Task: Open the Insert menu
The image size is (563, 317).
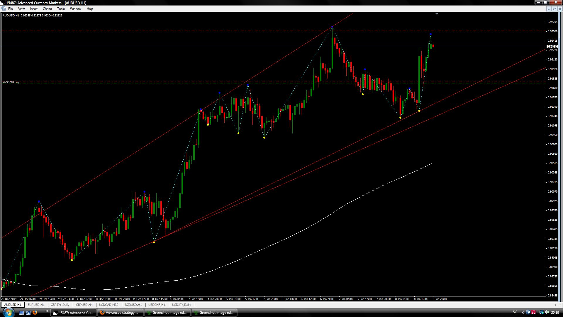Action: pos(34,9)
